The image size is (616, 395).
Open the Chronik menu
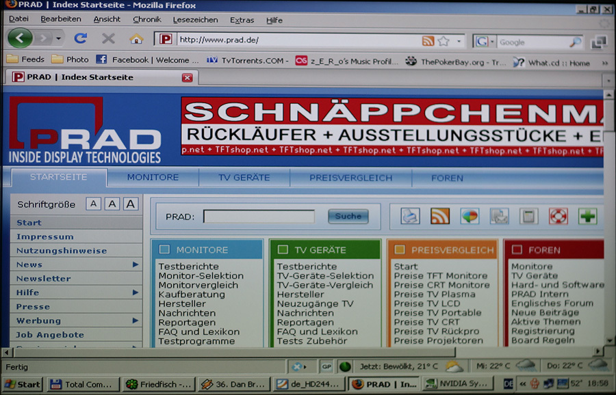147,20
